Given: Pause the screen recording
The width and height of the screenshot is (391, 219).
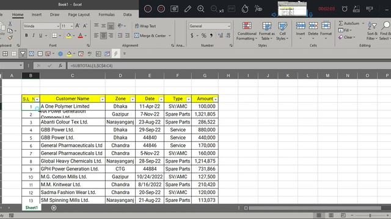Looking at the screenshot, I should [148, 9].
